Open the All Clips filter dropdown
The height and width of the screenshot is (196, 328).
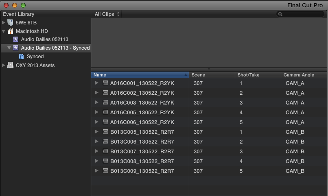pyautogui.click(x=107, y=14)
